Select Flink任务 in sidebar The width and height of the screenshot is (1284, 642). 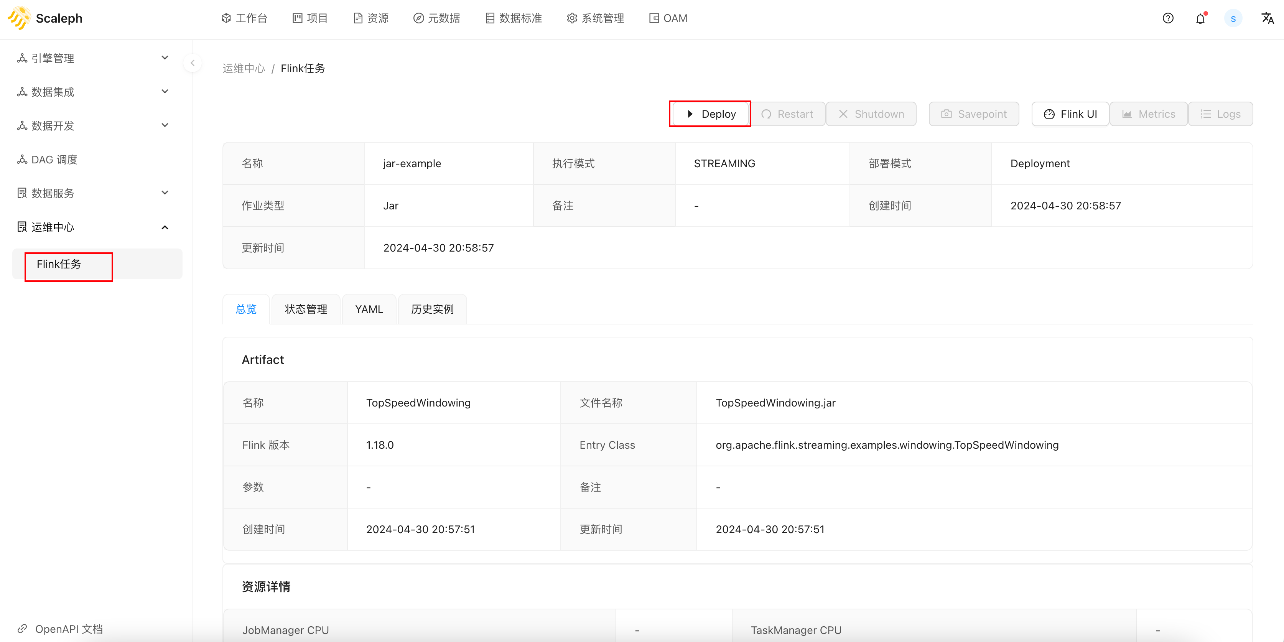pos(97,264)
